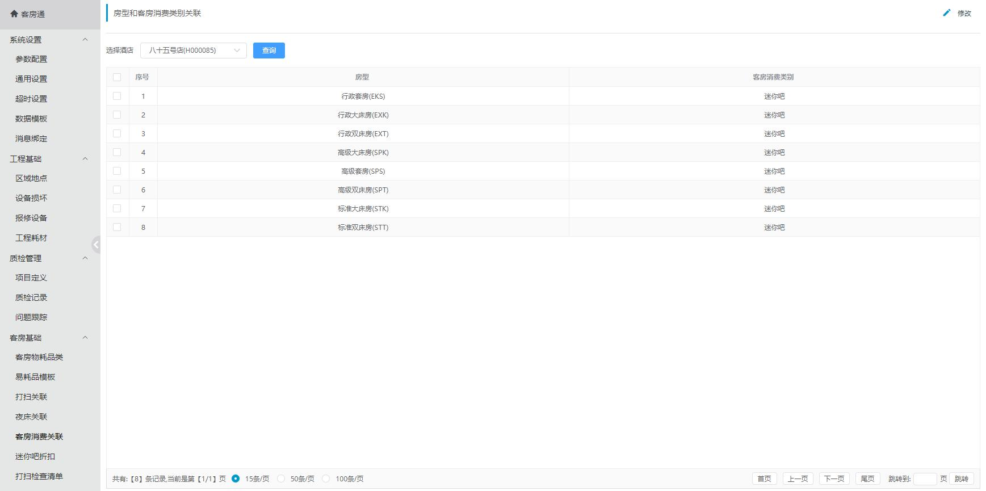Select 夜床关联 in sidebar
This screenshot has width=986, height=491.
click(x=31, y=417)
